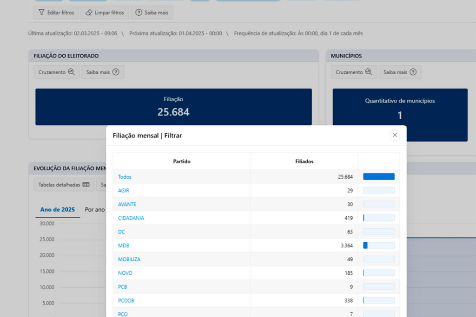
Task: Click the help icon in Filiação do Eleitorado Saiba mais
Action: (116, 72)
